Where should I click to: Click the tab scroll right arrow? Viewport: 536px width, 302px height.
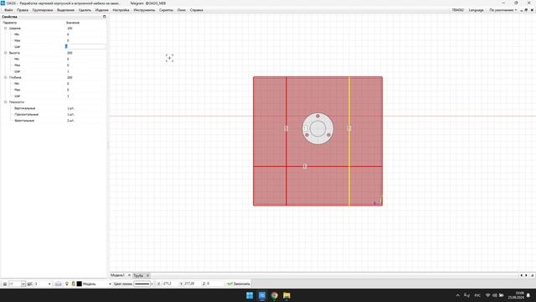tap(526, 275)
